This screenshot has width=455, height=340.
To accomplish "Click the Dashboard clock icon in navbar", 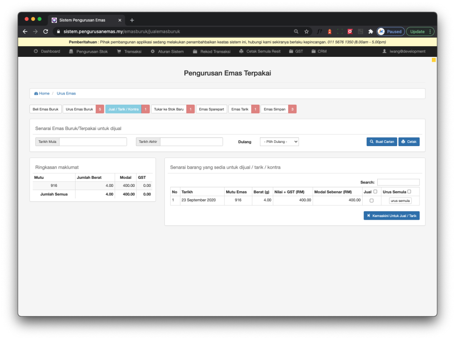I will click(x=36, y=51).
